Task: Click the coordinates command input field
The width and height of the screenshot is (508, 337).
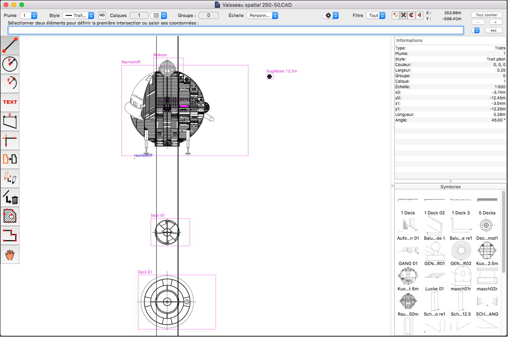Action: pyautogui.click(x=236, y=30)
